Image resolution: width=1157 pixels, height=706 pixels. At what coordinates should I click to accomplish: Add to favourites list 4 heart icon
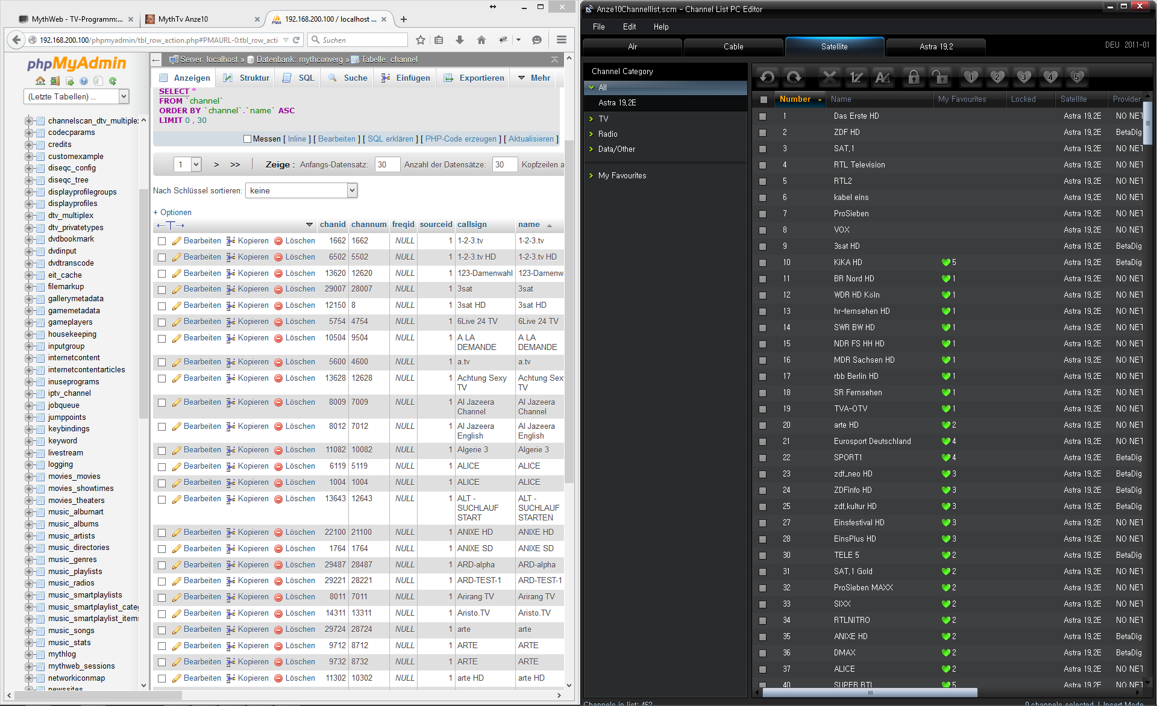click(1050, 77)
